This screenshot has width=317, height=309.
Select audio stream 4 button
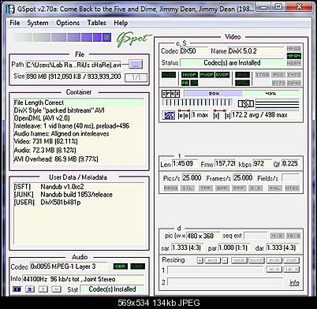pyautogui.click(x=56, y=289)
